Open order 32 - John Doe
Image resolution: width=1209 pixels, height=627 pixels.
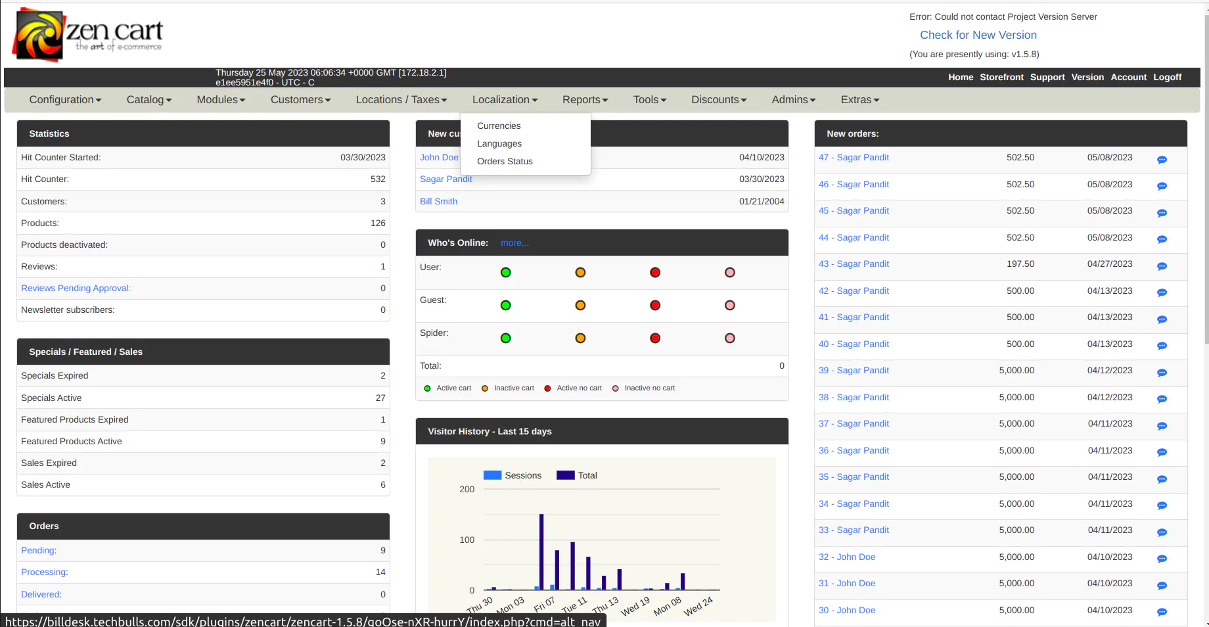coord(847,557)
